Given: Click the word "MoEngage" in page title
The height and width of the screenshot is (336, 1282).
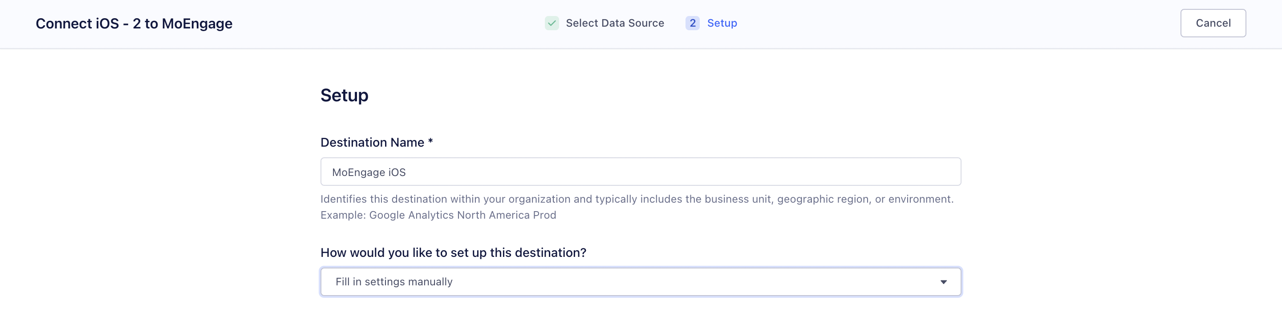Looking at the screenshot, I should (x=197, y=24).
